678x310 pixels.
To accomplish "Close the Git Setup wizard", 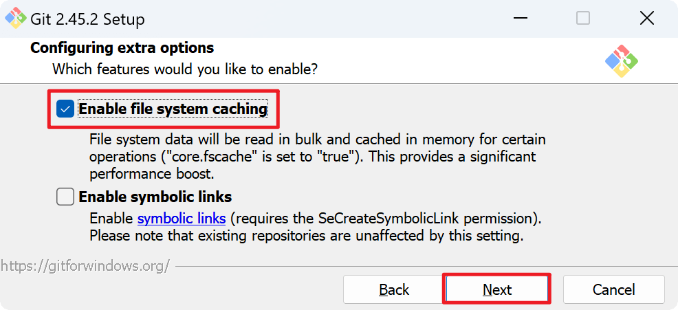I will [646, 19].
